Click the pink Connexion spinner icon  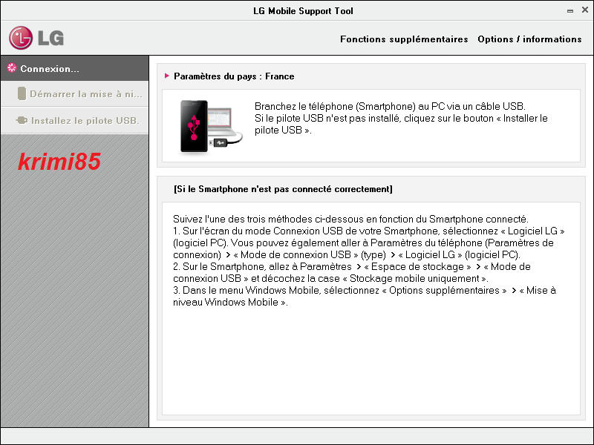point(12,67)
